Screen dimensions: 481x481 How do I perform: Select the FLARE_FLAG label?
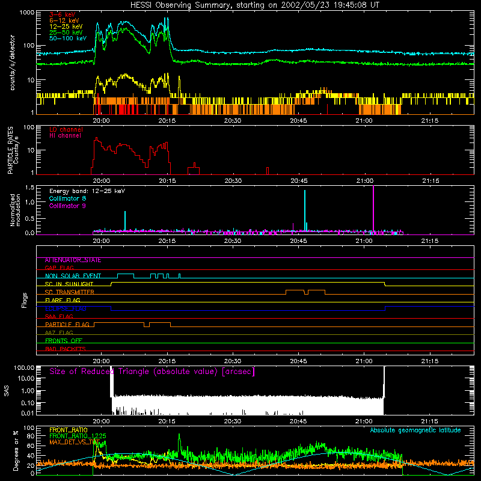tap(63, 300)
